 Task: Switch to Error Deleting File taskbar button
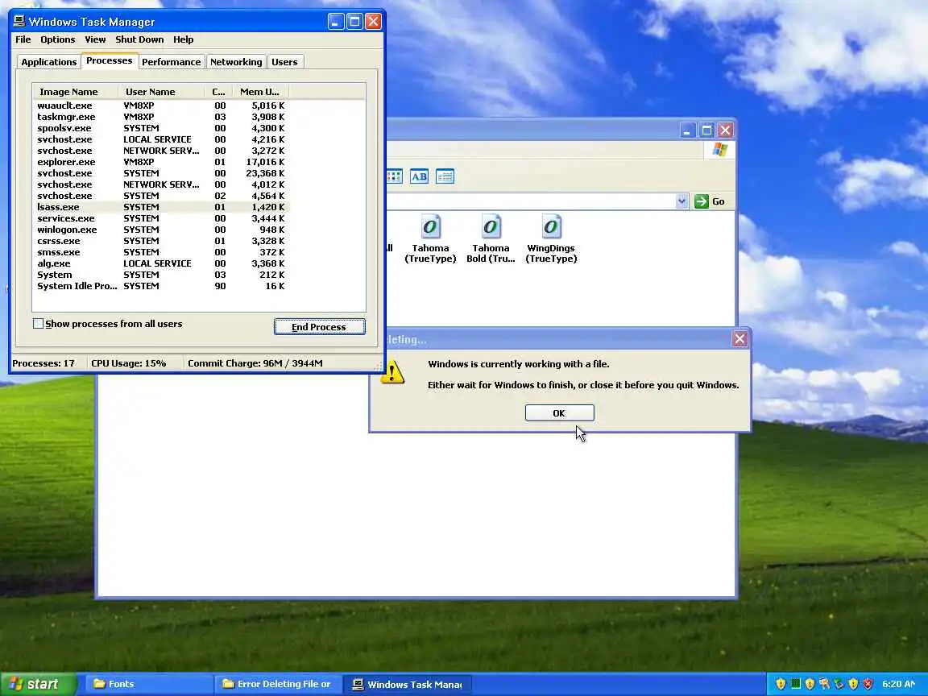278,684
